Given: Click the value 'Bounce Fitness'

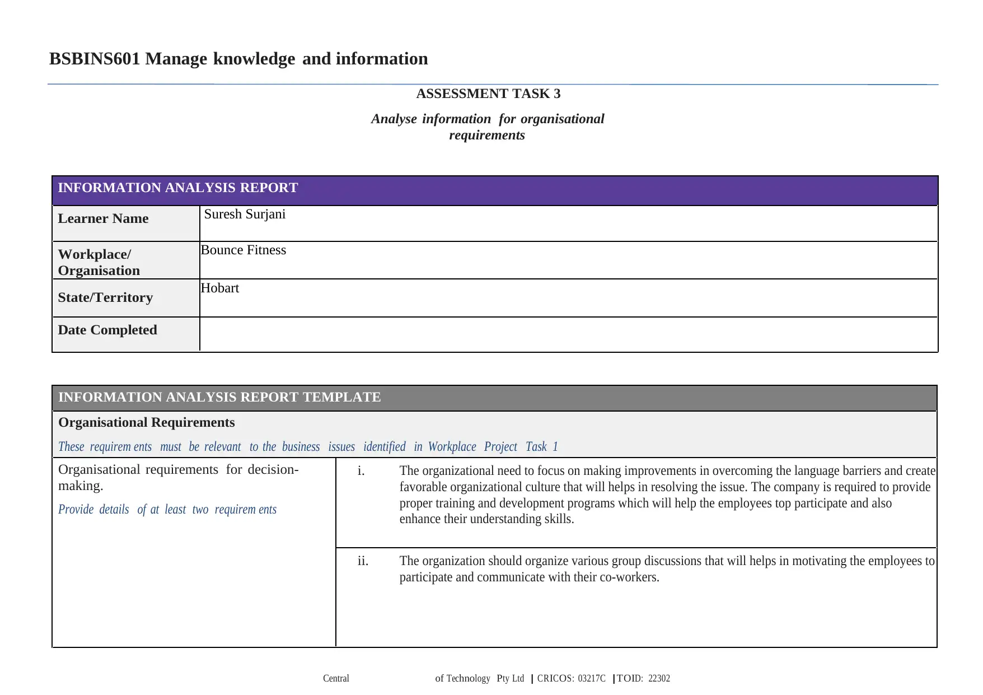Looking at the screenshot, I should click(x=243, y=250).
